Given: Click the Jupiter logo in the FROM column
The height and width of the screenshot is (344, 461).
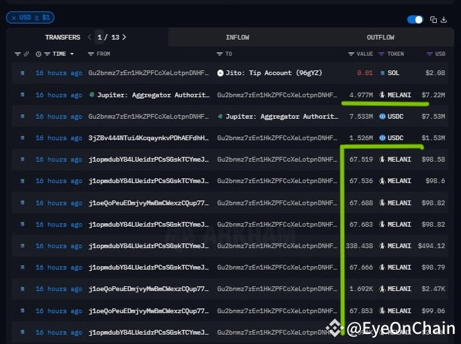Looking at the screenshot, I should tap(92, 95).
